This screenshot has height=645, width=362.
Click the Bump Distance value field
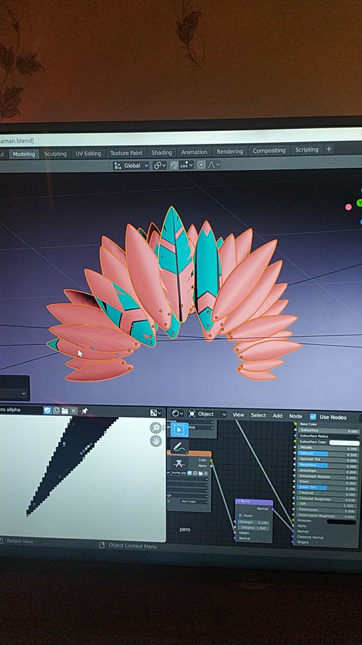coord(253,528)
